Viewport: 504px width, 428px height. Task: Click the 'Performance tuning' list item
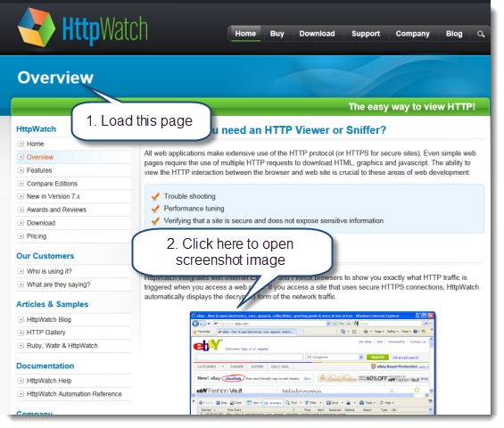(x=194, y=209)
